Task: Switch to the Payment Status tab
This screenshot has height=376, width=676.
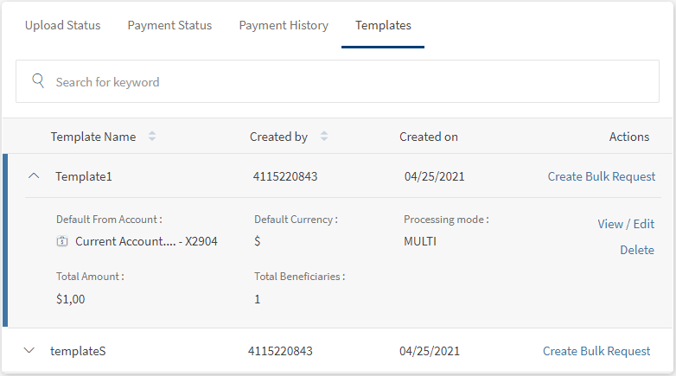Action: [x=169, y=25]
